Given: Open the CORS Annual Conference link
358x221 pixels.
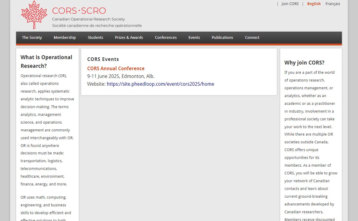Looking at the screenshot, I should 116,68.
